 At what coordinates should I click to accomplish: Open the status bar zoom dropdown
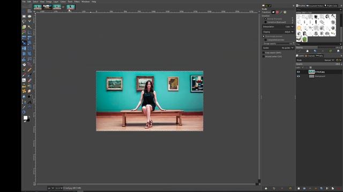point(58,188)
